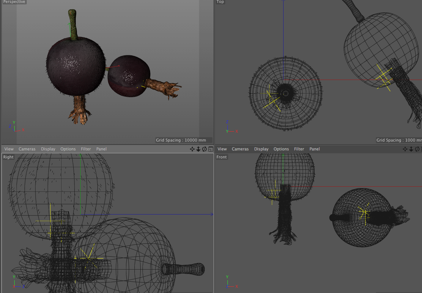The width and height of the screenshot is (422, 293).
Task: Click the zoom icon above the Front viewport
Action: point(411,149)
